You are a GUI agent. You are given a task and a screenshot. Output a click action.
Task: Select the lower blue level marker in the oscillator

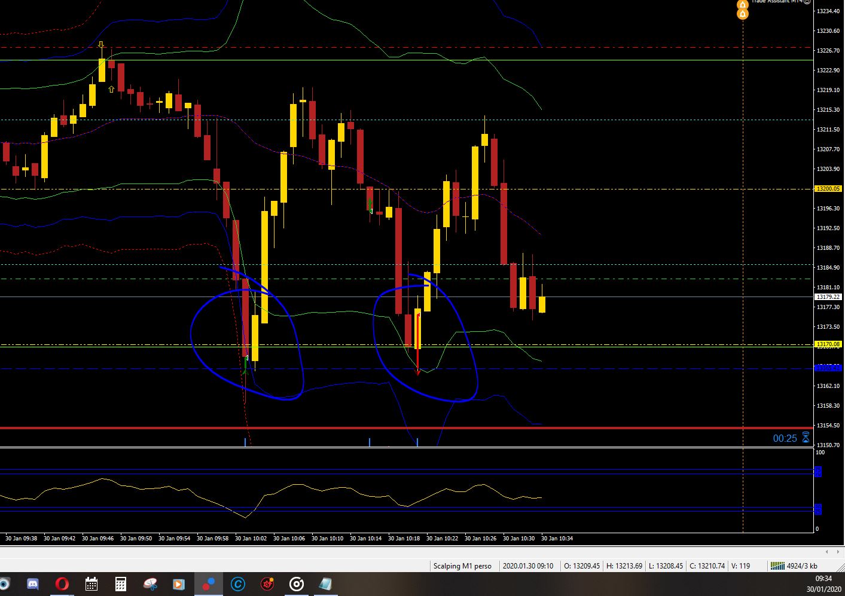click(x=817, y=509)
